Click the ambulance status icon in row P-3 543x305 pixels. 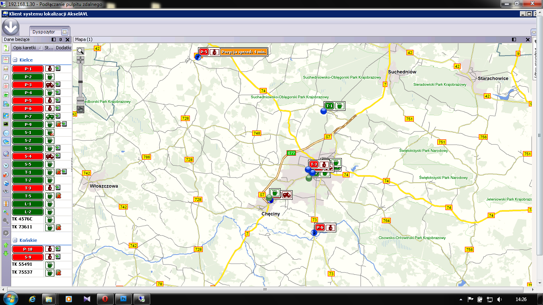point(50,85)
